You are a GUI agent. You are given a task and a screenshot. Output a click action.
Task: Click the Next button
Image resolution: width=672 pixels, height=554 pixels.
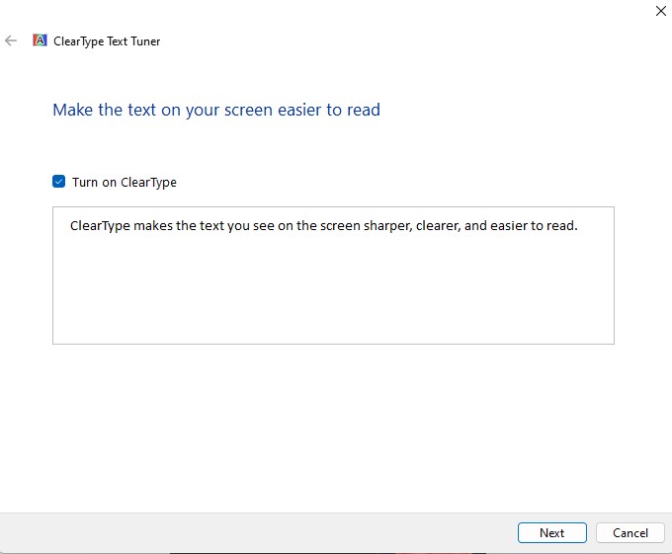(x=552, y=532)
